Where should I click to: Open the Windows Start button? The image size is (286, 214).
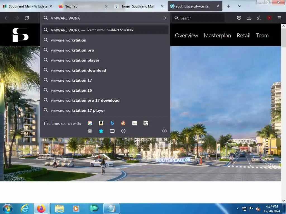[x=7, y=208]
